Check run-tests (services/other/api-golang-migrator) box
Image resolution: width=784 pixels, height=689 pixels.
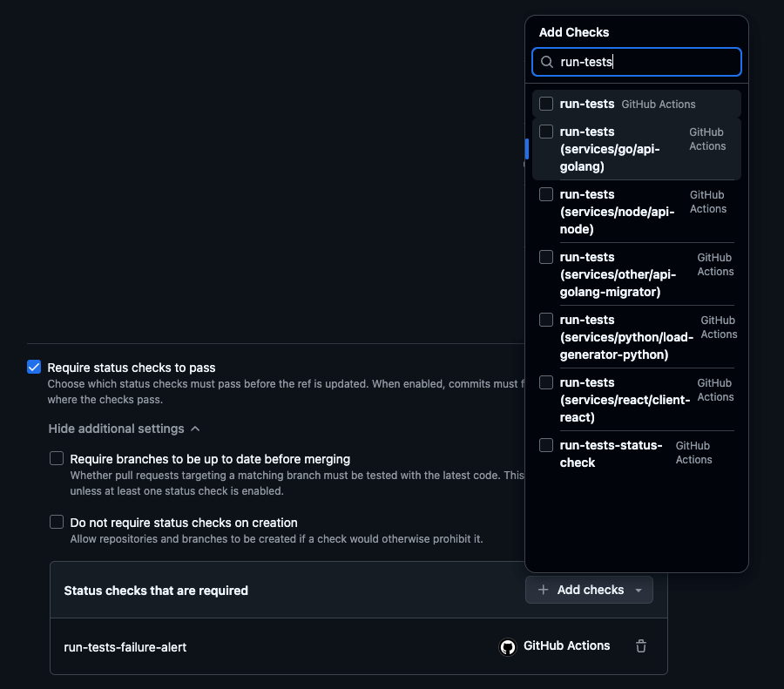(x=546, y=257)
